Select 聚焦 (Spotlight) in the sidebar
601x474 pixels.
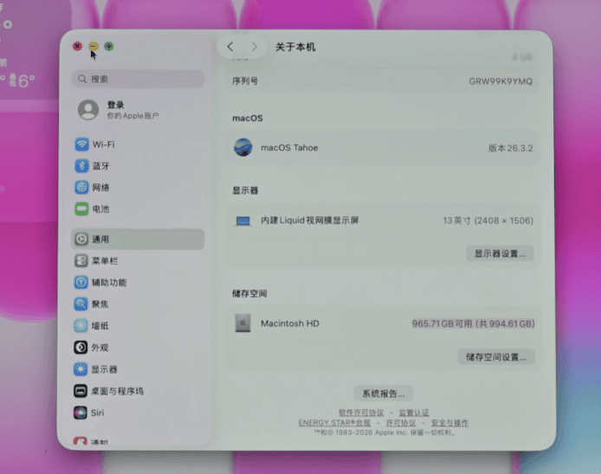click(100, 304)
